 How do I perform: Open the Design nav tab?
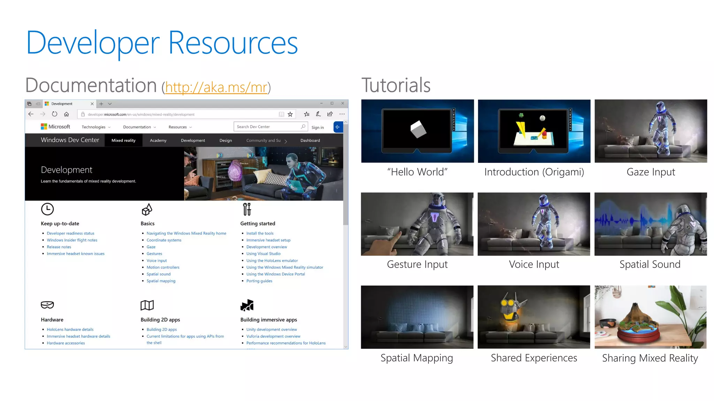[226, 140]
